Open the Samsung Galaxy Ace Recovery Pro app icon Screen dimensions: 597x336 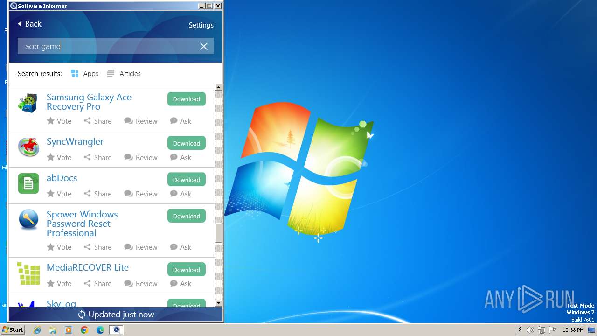[28, 103]
